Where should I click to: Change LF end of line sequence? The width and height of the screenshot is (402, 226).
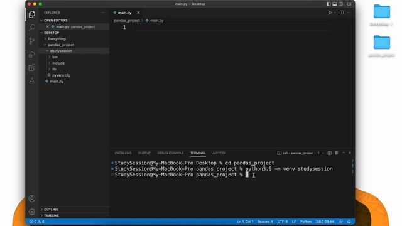pyautogui.click(x=294, y=222)
